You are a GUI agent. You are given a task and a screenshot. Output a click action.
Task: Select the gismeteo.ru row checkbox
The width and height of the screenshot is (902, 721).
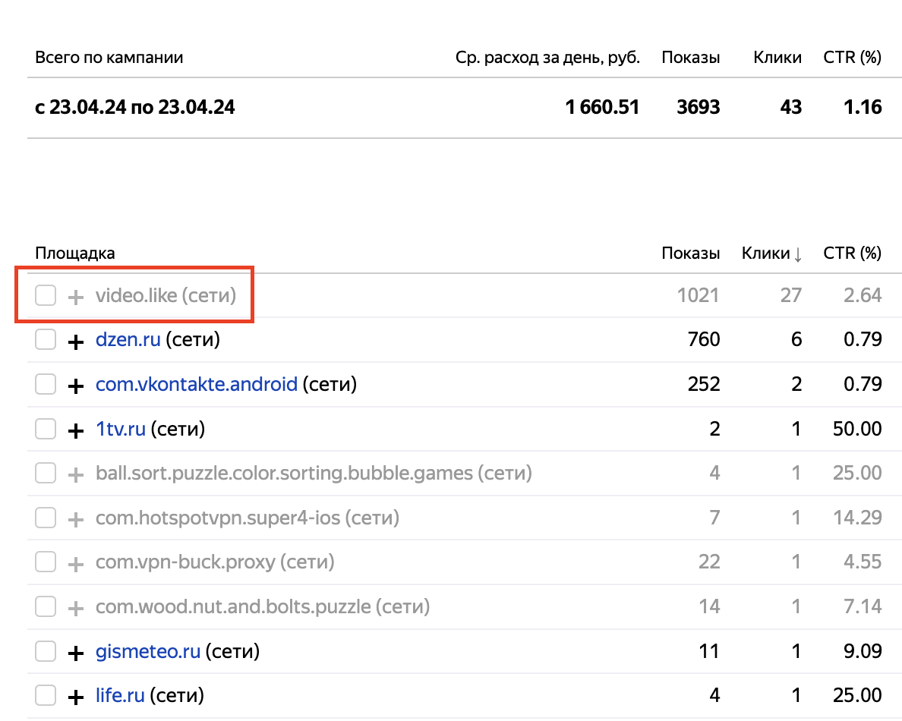[x=46, y=651]
